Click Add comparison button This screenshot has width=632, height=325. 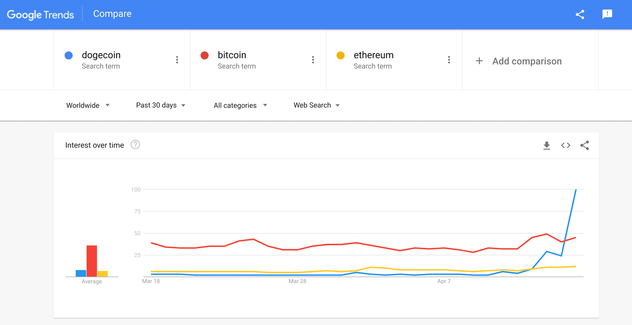519,61
